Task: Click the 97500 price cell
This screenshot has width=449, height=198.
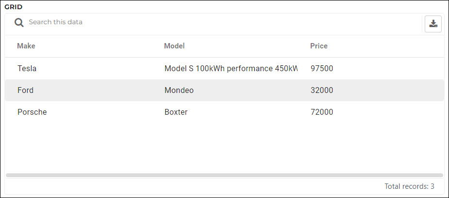Action: 321,69
